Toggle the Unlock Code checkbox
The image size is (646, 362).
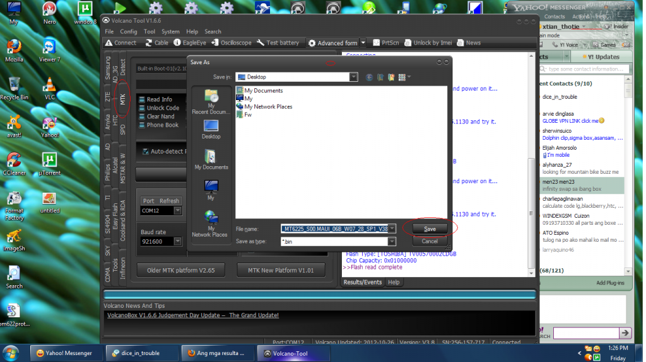(x=142, y=108)
